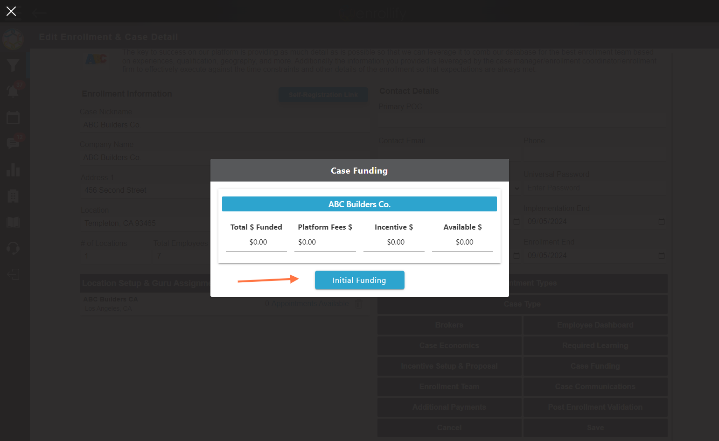The height and width of the screenshot is (441, 719).
Task: Open the Additional Payments button
Action: [x=449, y=407]
